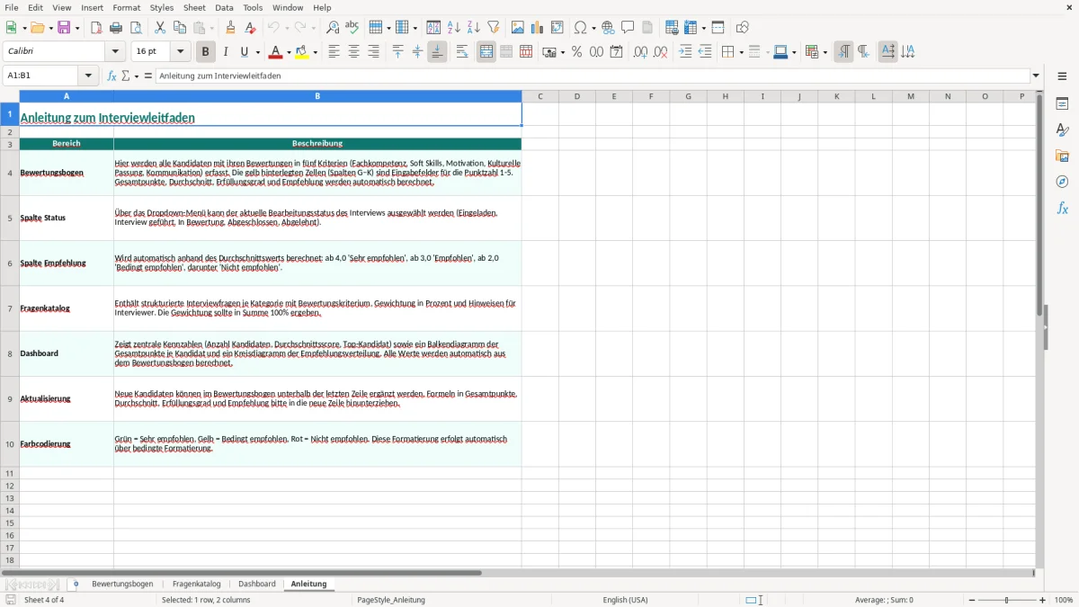The image size is (1079, 607).
Task: Toggle Bold formatting
Action: coord(206,52)
